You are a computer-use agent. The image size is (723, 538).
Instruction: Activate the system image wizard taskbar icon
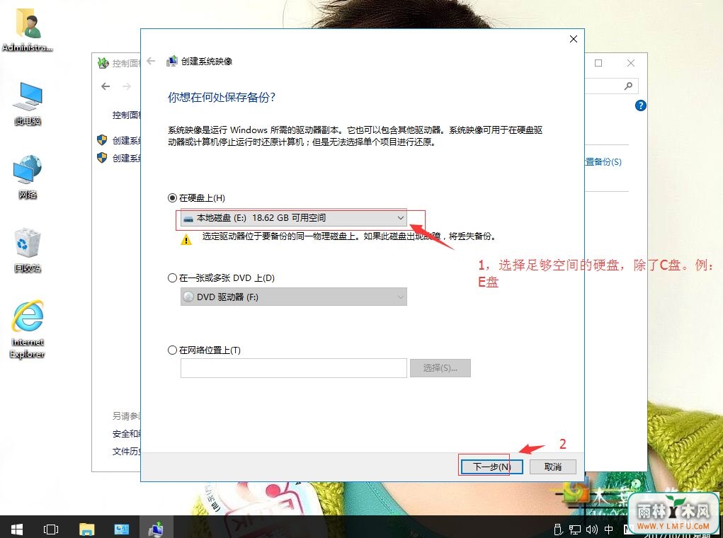156,530
